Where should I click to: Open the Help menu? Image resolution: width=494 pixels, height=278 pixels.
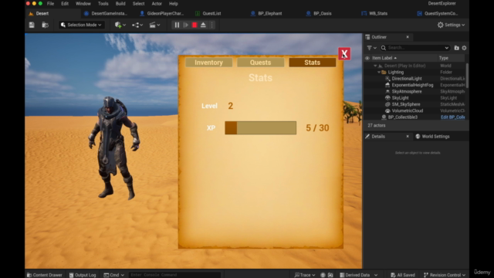174,3
